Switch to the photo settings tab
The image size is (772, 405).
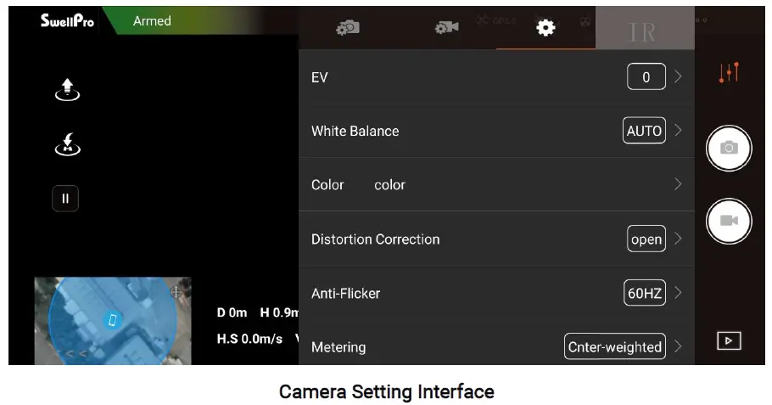pyautogui.click(x=348, y=28)
